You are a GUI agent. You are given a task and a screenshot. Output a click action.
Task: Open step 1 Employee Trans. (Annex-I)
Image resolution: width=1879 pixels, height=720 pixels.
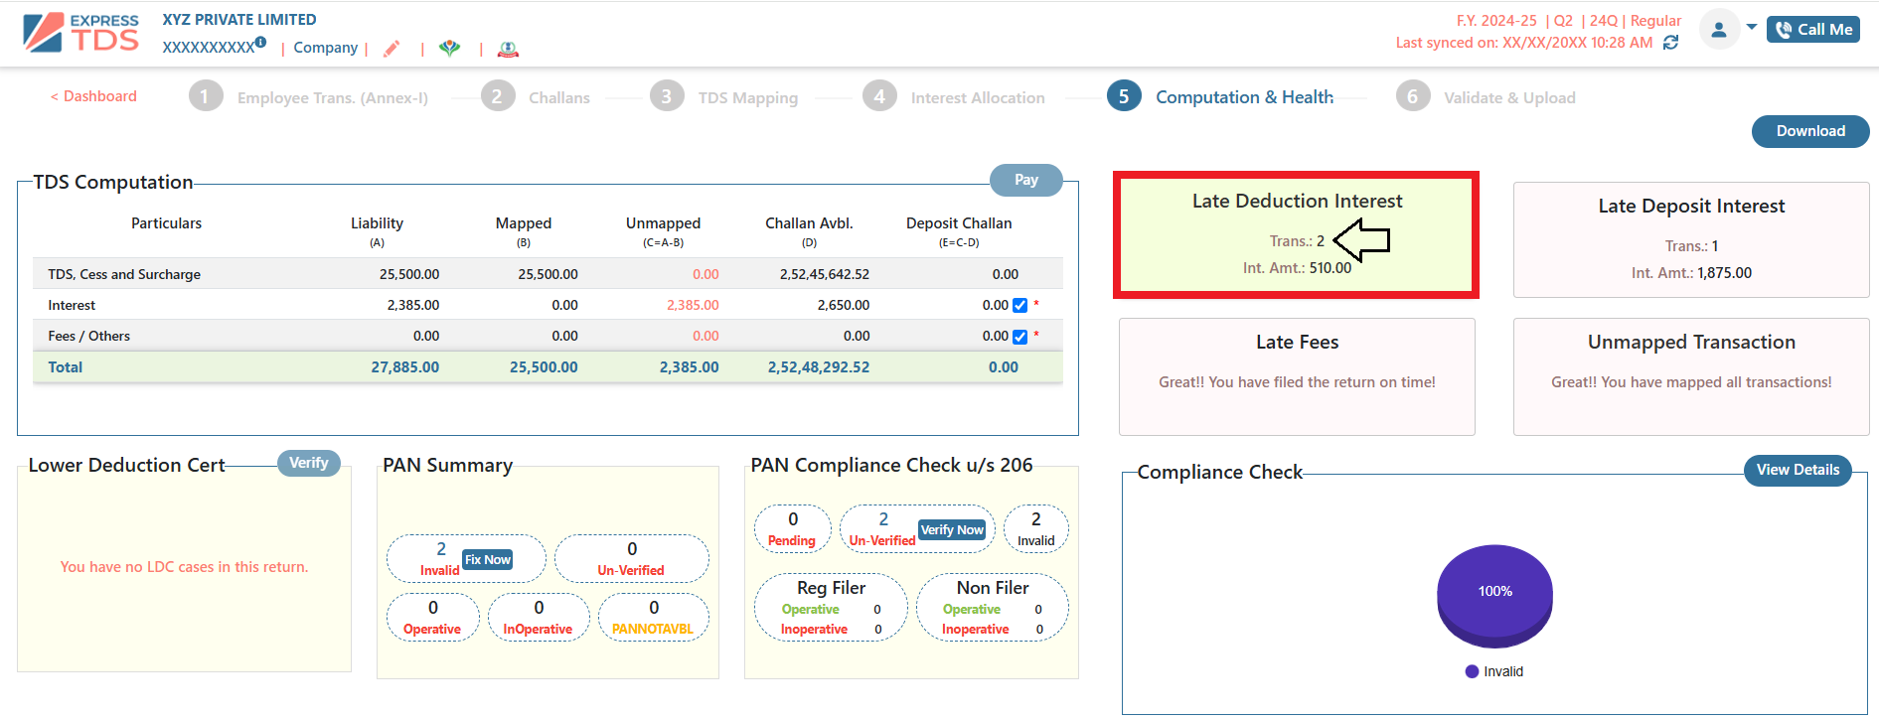click(309, 96)
